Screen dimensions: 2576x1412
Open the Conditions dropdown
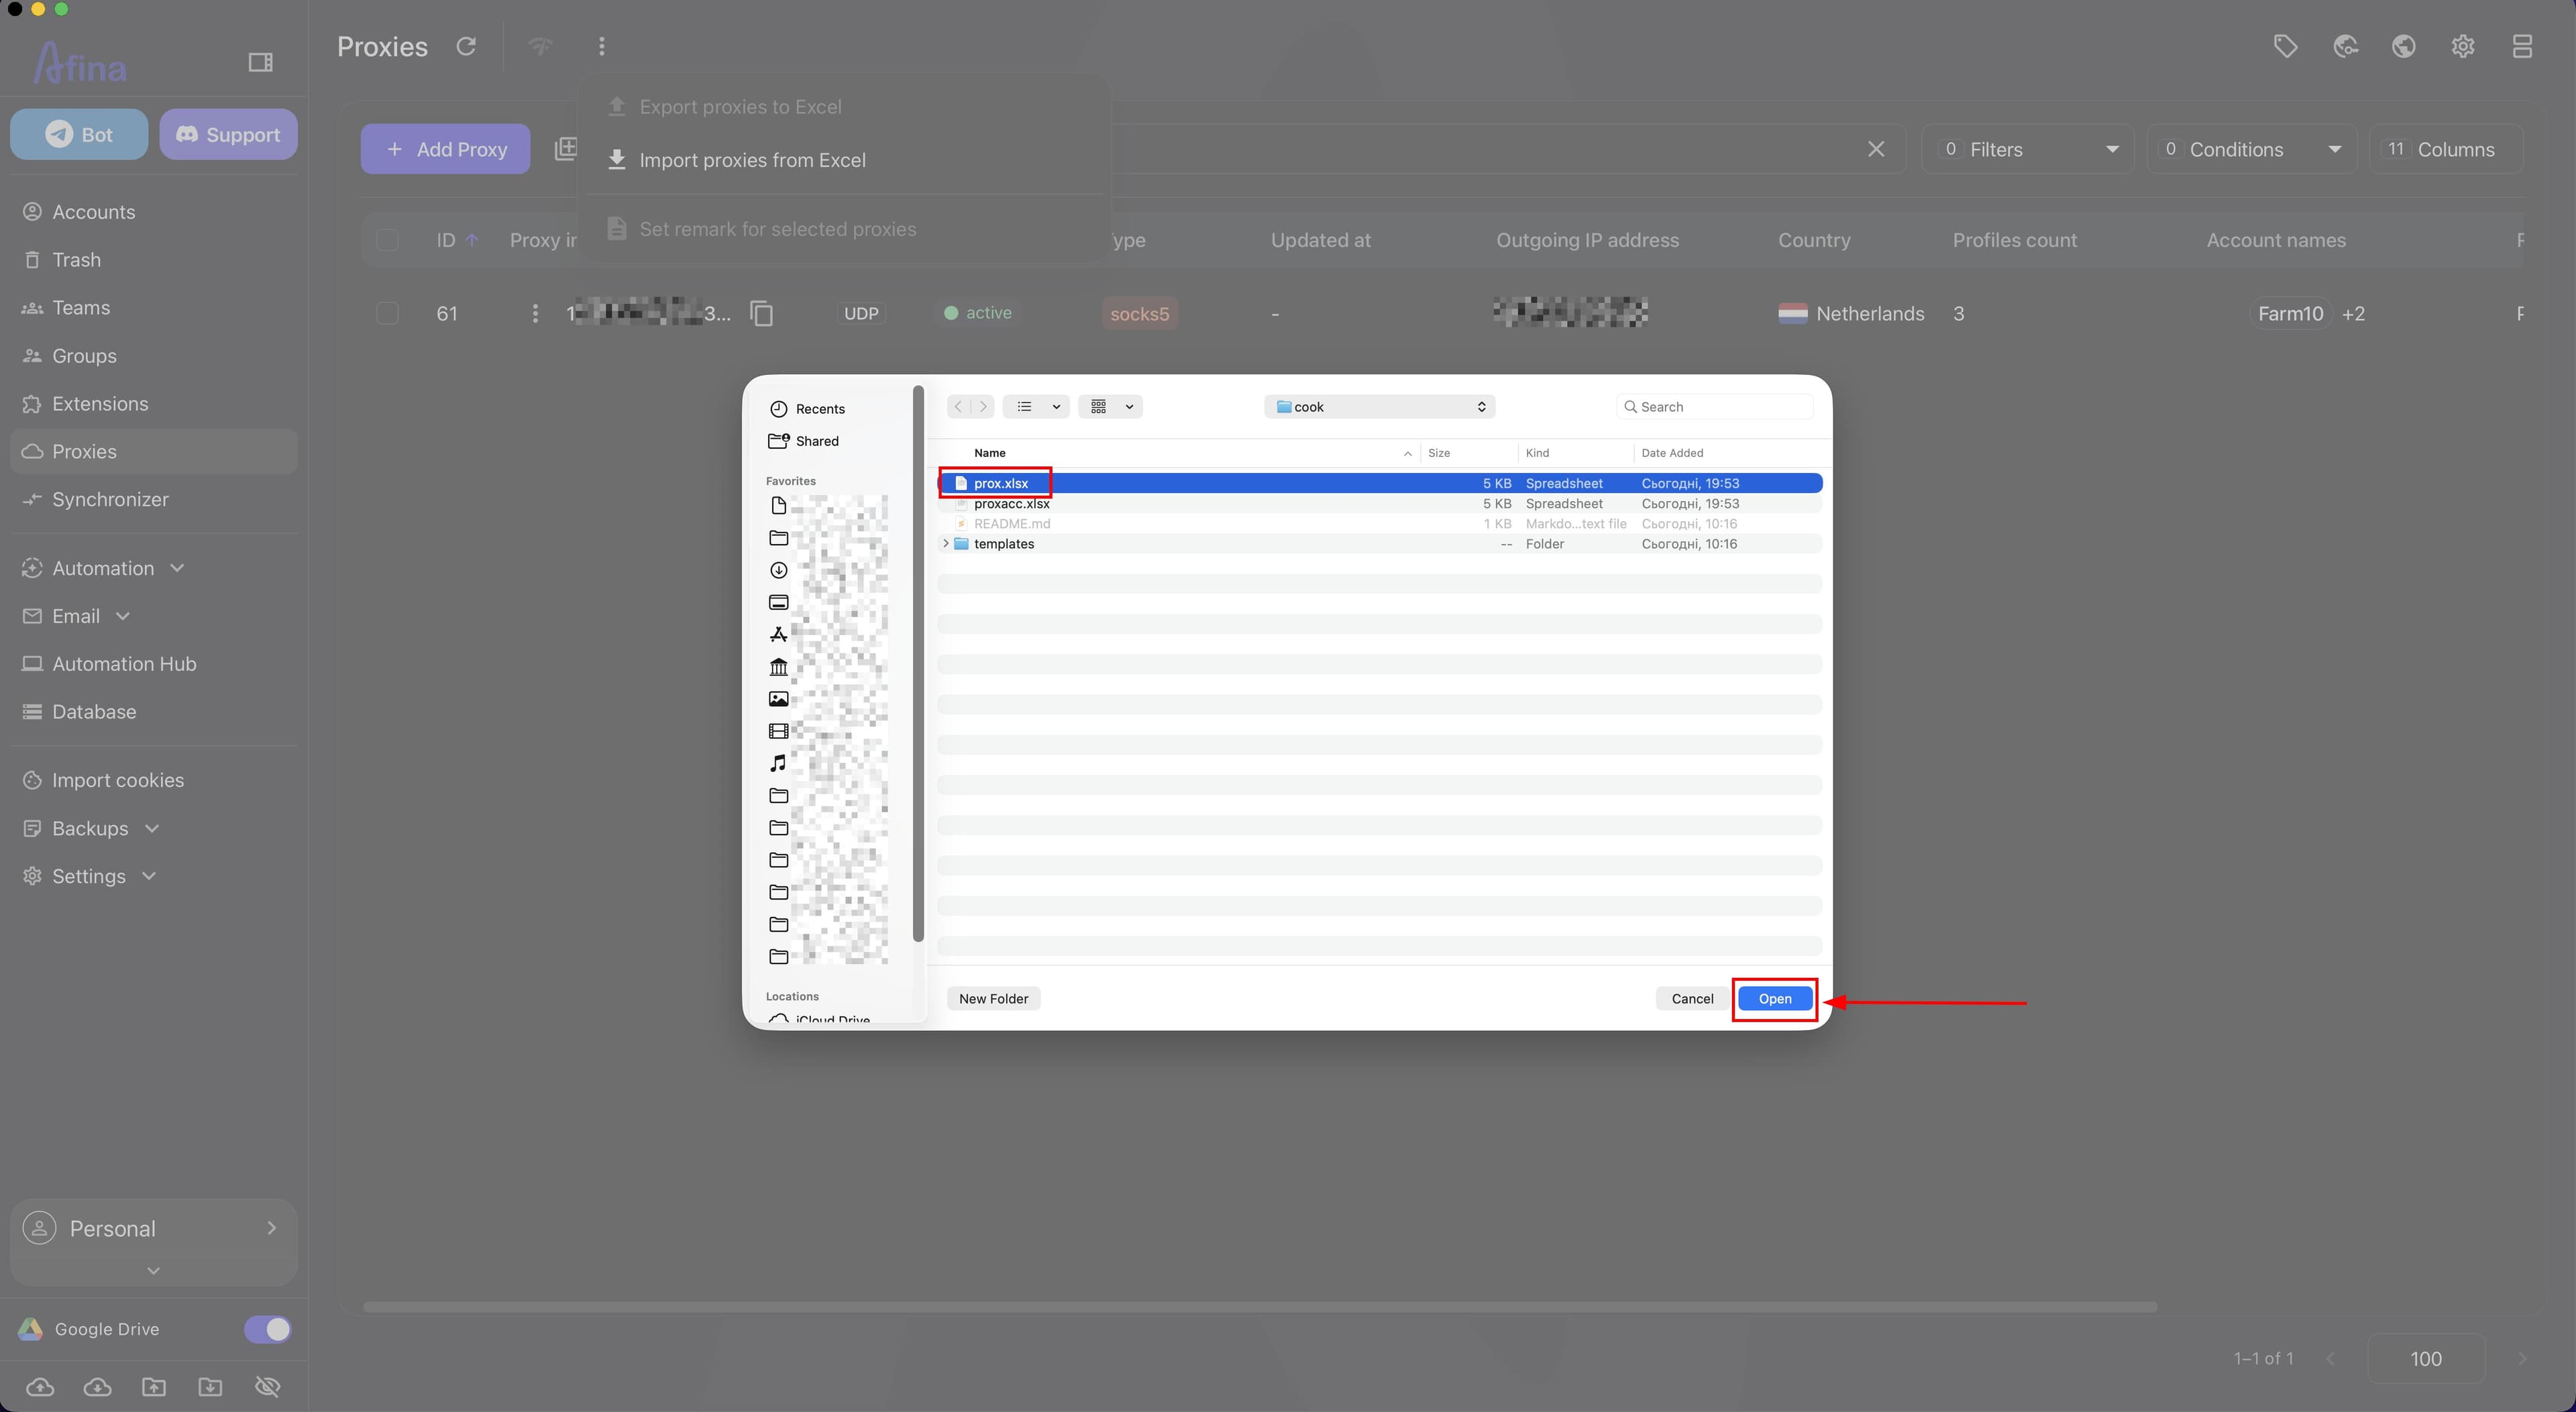click(2251, 149)
